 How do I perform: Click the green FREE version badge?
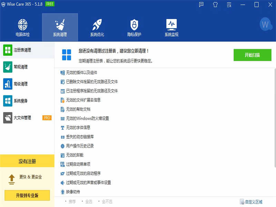[x=50, y=4]
